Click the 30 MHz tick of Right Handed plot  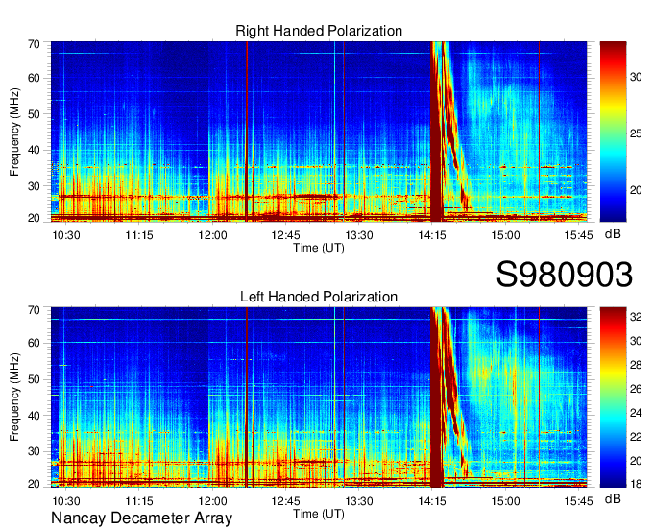(x=34, y=186)
